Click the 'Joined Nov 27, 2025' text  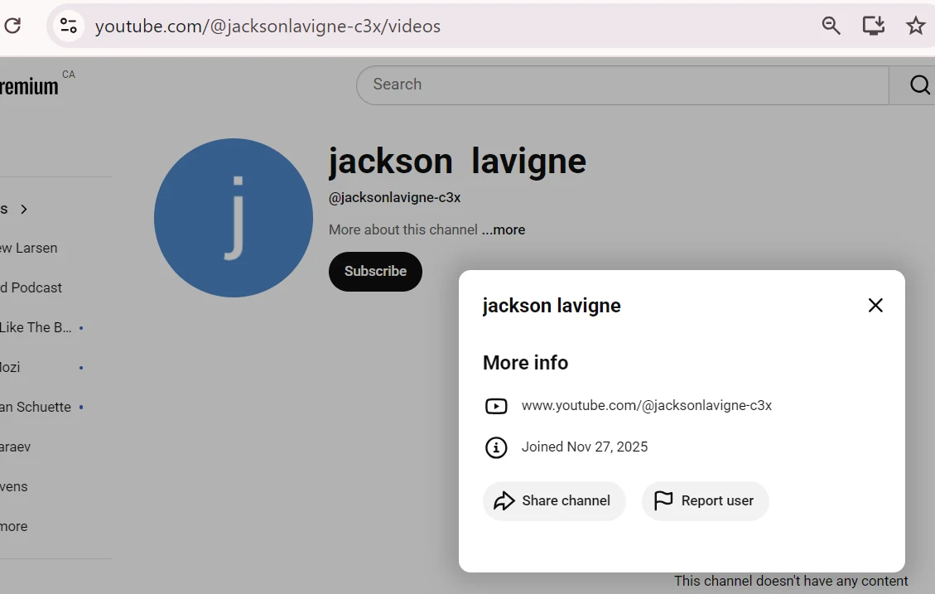click(585, 447)
